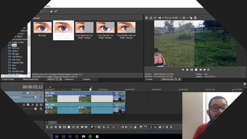The height and width of the screenshot is (139, 247).
Task: Switch to the Trimmer tab
Action: click(x=149, y=79)
